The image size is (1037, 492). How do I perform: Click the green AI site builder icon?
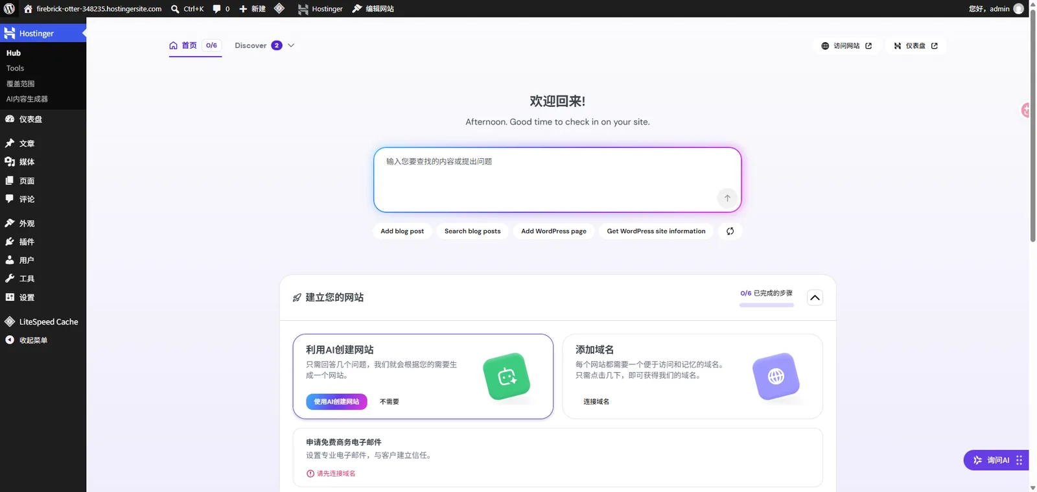point(507,376)
